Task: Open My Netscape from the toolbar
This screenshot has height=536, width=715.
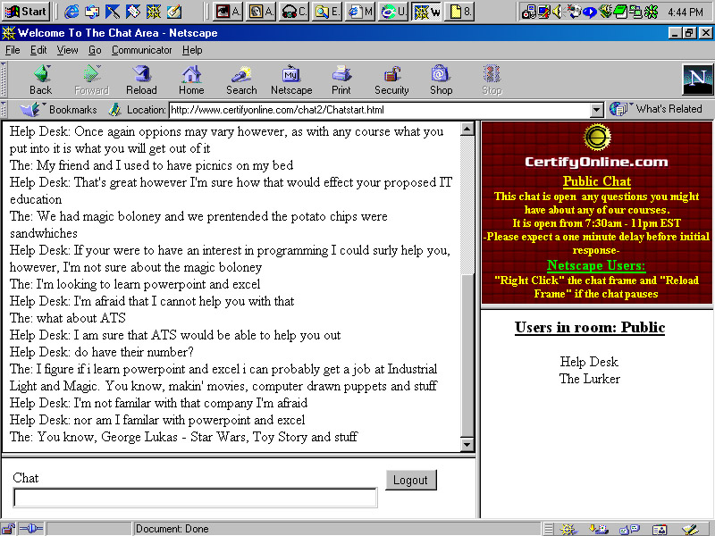Action: pos(291,80)
